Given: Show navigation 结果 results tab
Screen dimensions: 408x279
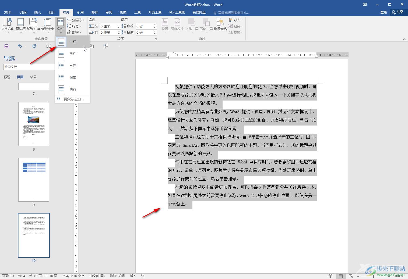Looking at the screenshot, I should tap(33, 77).
